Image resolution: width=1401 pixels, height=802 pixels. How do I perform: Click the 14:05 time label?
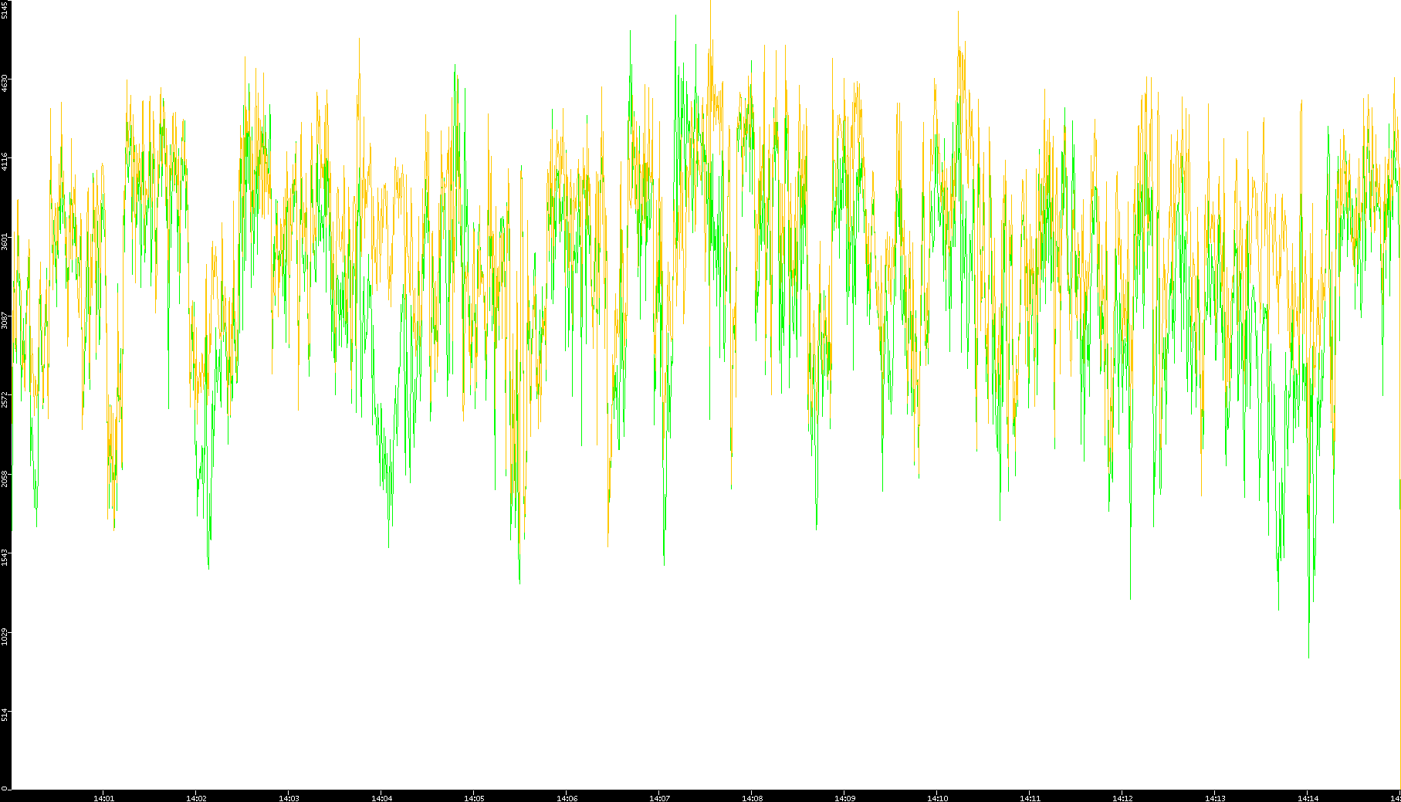pos(474,798)
